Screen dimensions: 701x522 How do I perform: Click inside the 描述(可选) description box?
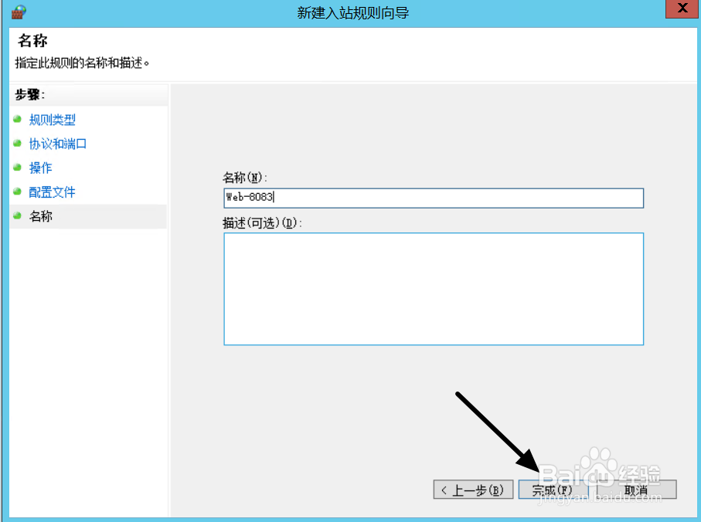click(x=433, y=289)
